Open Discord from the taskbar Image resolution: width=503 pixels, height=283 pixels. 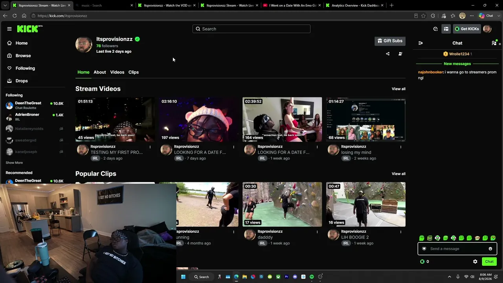pyautogui.click(x=295, y=277)
